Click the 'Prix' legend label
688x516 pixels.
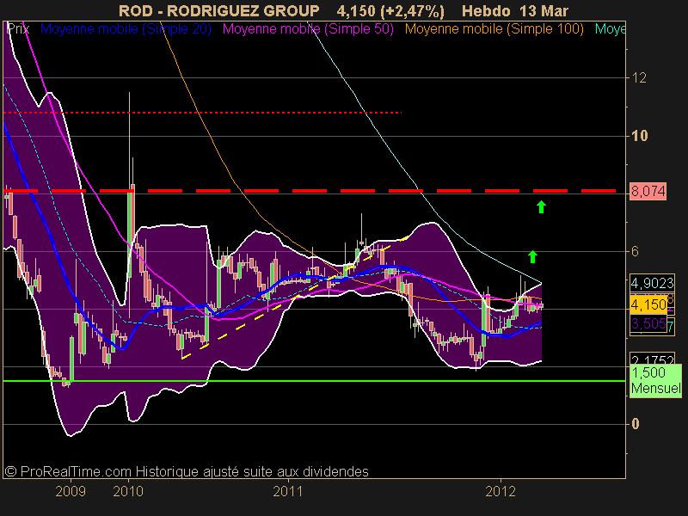[x=18, y=29]
